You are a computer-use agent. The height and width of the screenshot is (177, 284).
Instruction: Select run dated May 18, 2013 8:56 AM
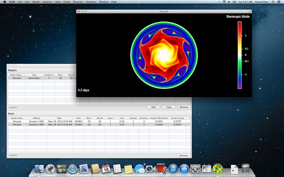point(99,125)
